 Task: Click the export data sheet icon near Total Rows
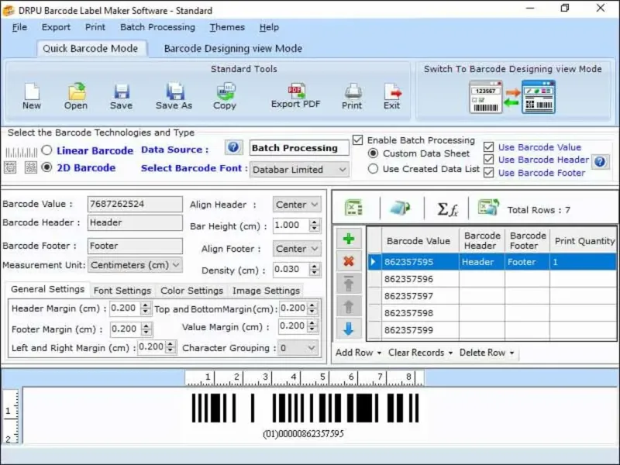pyautogui.click(x=488, y=208)
